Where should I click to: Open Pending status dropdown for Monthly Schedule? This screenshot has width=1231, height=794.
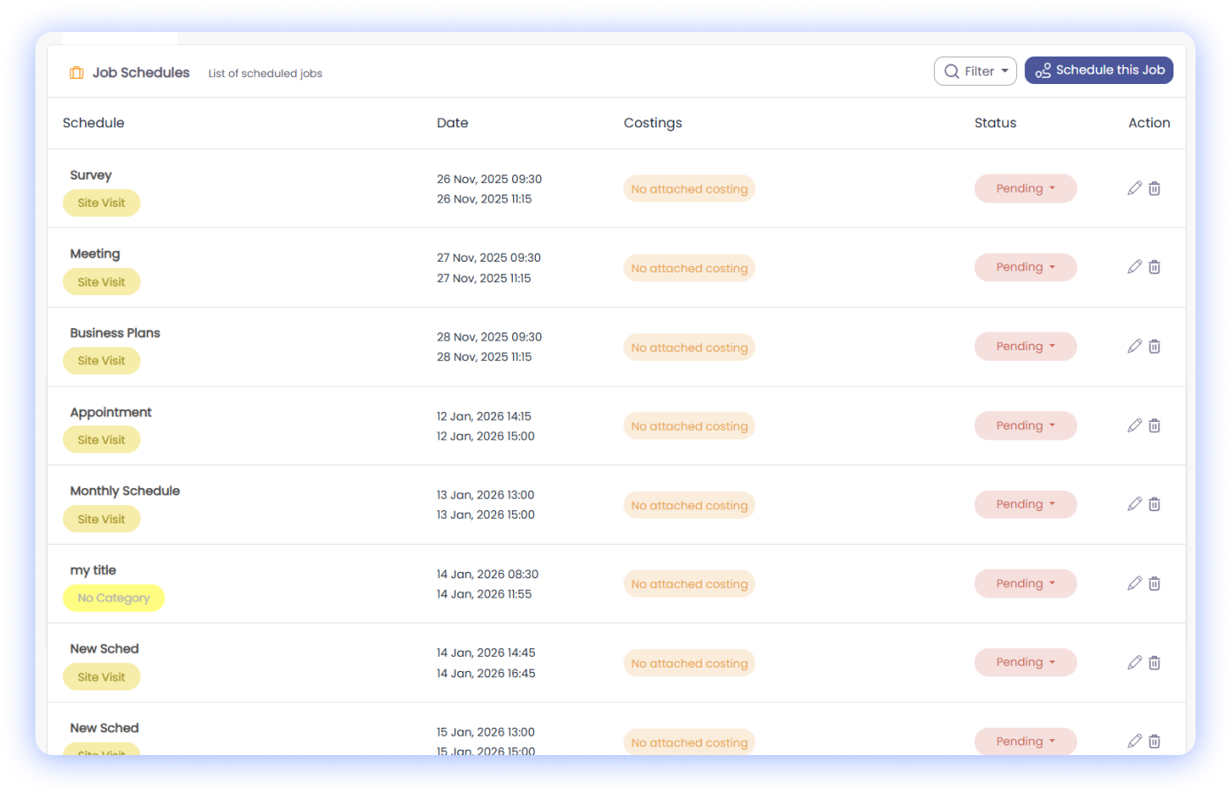point(1026,504)
